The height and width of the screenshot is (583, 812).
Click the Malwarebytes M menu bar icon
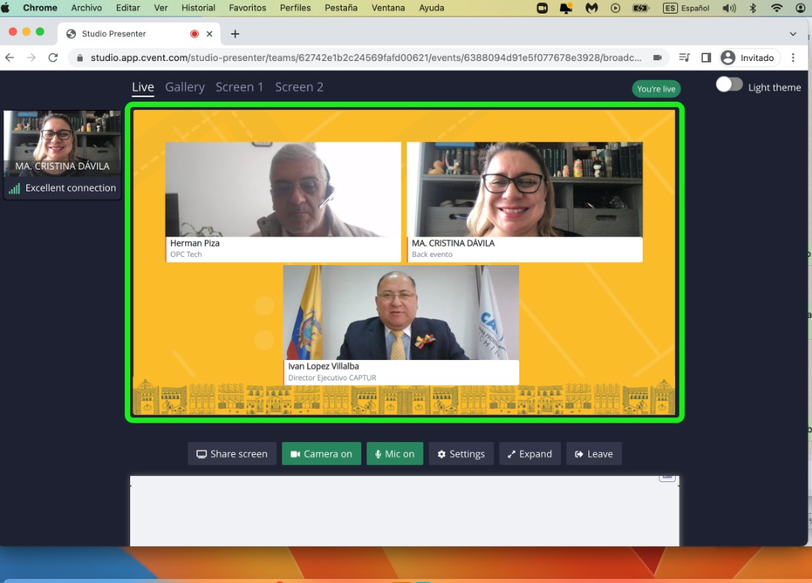592,8
